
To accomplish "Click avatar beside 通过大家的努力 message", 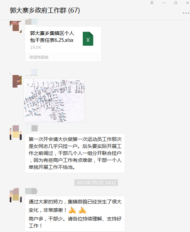I will click(16, 195).
